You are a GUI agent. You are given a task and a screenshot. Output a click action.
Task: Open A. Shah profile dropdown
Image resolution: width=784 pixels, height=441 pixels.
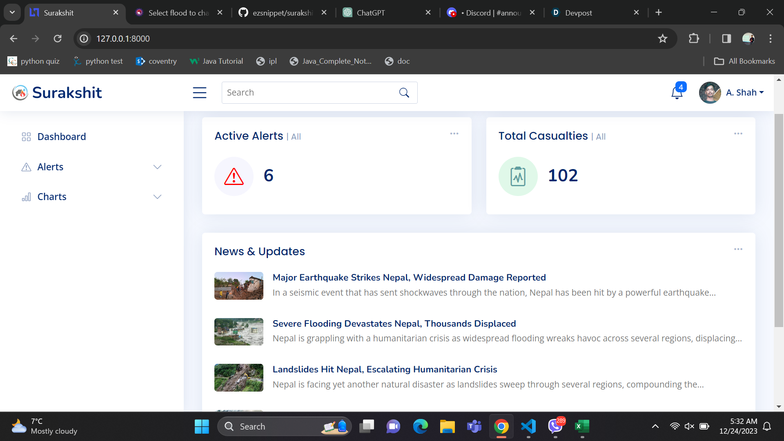(x=744, y=93)
